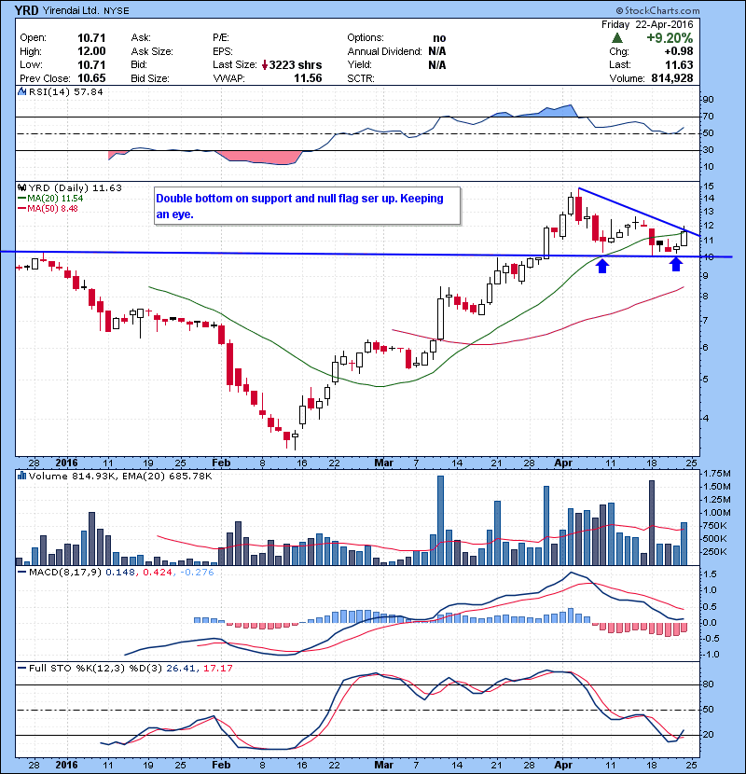Click the green up triangle near +9.20%
Screen dimensions: 746x774
[x=616, y=38]
